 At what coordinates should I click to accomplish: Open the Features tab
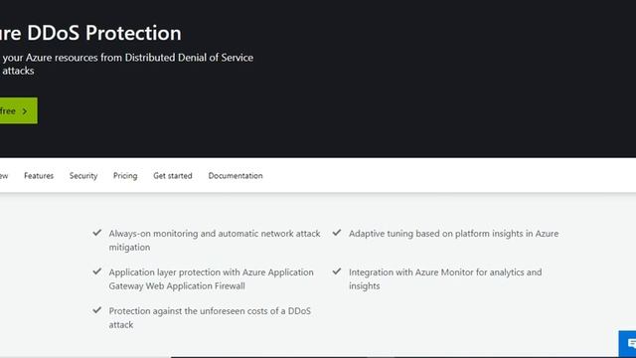tap(39, 176)
